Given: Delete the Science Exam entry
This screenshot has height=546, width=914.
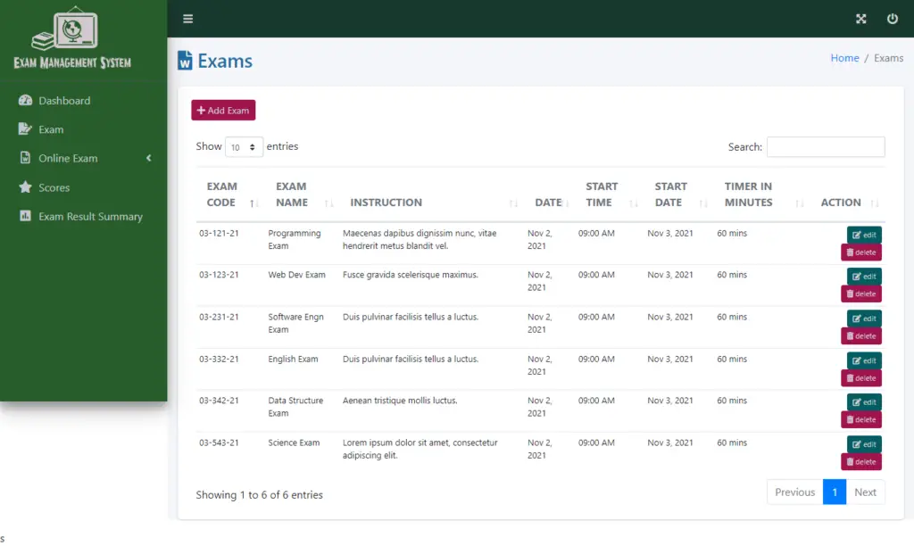Looking at the screenshot, I should click(860, 461).
